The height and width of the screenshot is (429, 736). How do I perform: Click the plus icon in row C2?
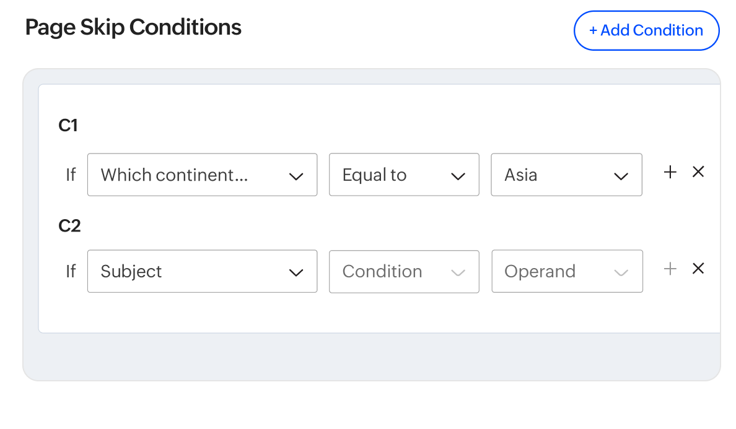pyautogui.click(x=670, y=269)
